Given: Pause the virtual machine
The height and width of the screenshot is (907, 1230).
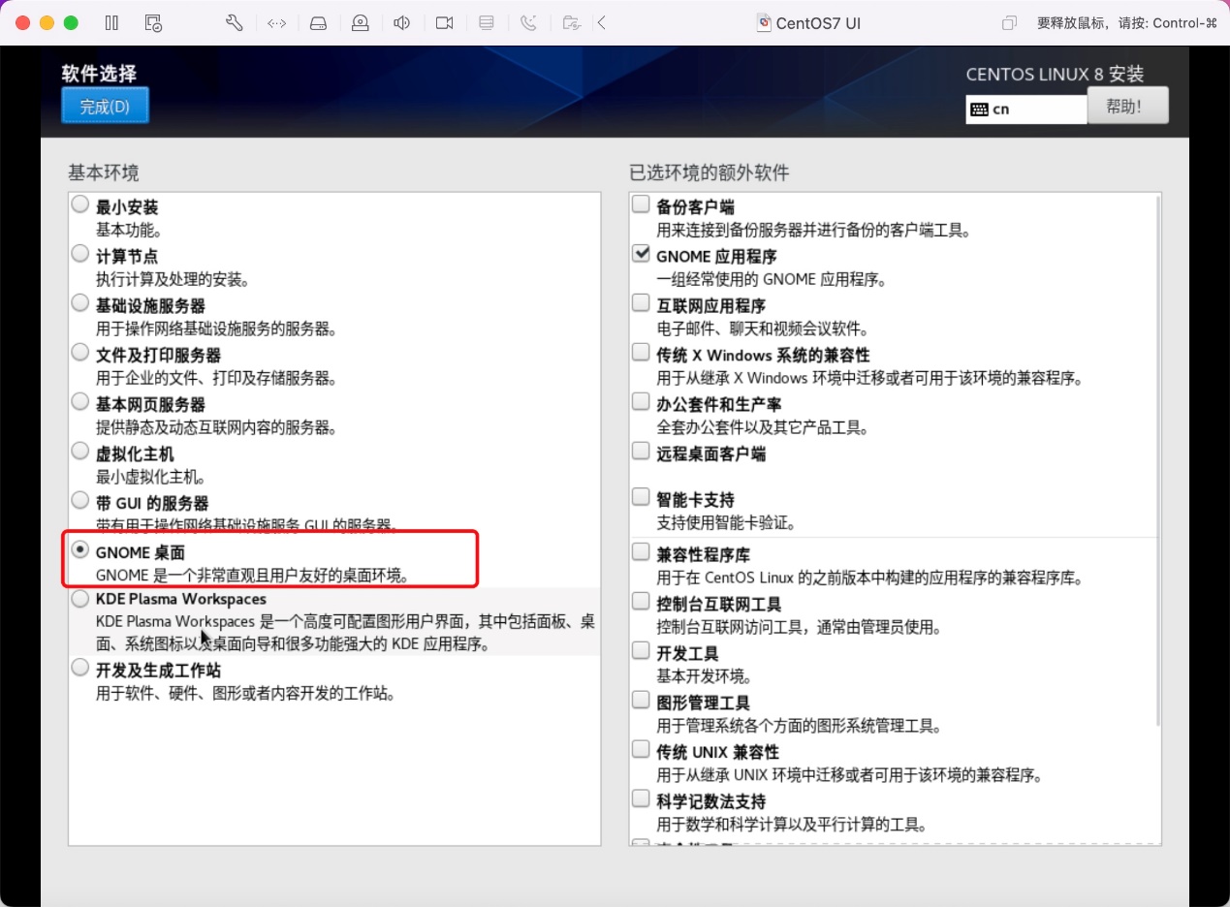Looking at the screenshot, I should pyautogui.click(x=111, y=23).
